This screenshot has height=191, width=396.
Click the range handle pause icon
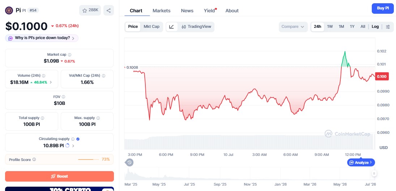point(374,173)
